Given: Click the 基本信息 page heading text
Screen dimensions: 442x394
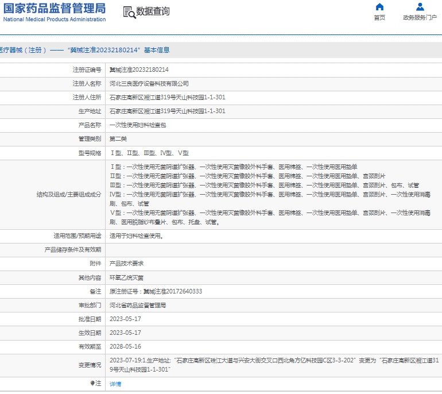Looking at the screenshot, I should (x=157, y=50).
